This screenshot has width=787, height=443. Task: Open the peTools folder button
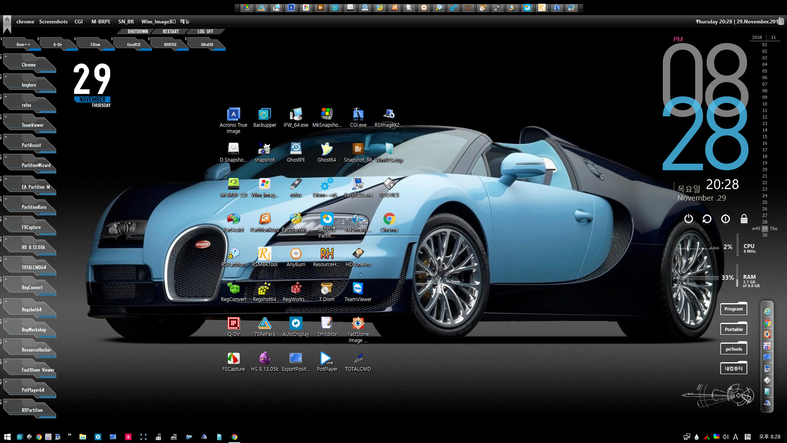(733, 349)
